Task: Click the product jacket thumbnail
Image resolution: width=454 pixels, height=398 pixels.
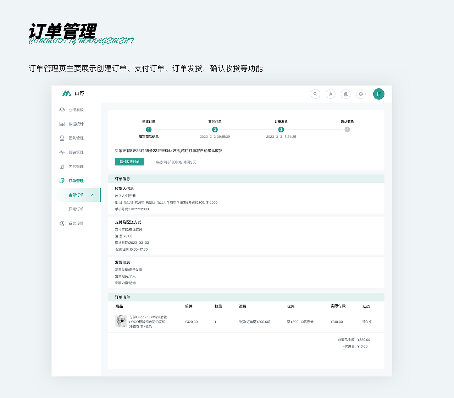Action: (121, 321)
